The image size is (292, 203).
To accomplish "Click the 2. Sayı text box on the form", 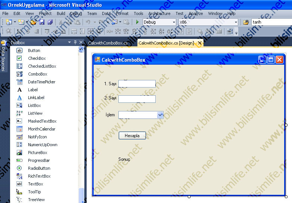I will coord(137,99).
